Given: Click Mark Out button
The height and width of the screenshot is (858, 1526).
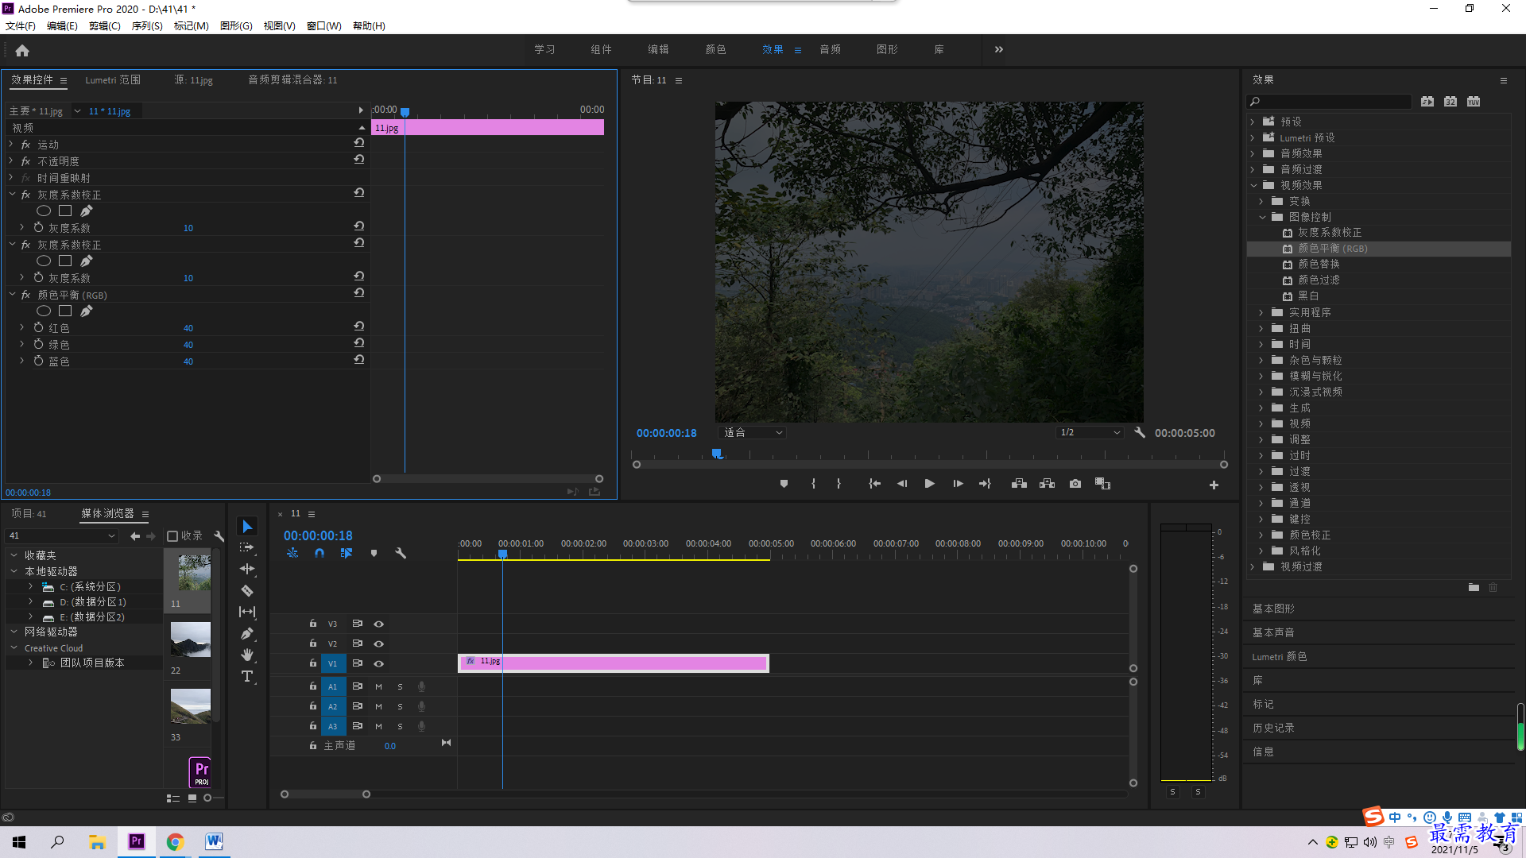Looking at the screenshot, I should [839, 484].
